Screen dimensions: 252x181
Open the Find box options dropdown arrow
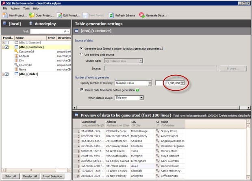(68, 31)
